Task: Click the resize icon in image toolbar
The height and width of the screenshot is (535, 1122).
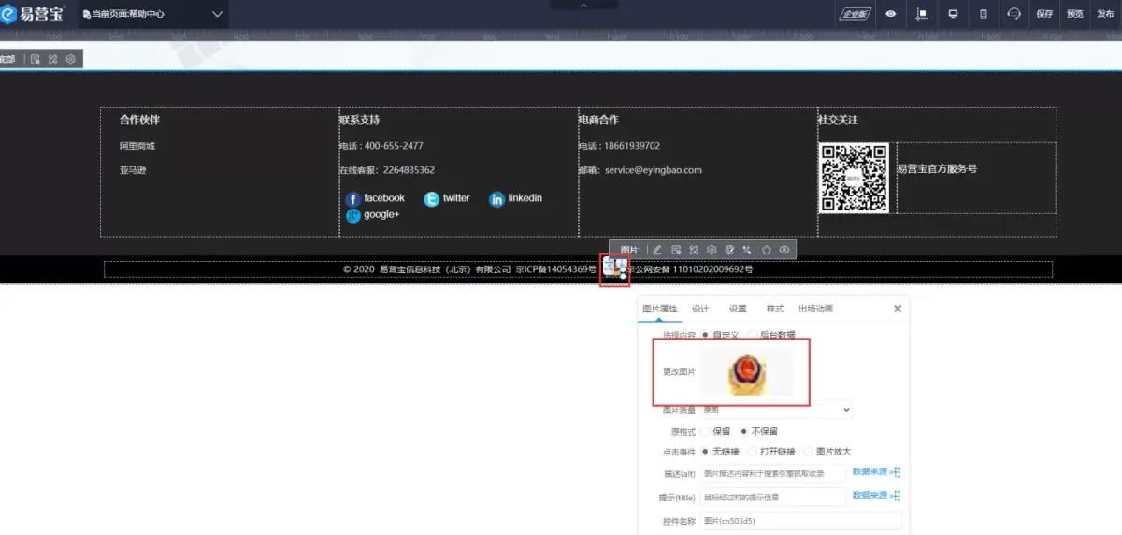Action: [x=693, y=250]
